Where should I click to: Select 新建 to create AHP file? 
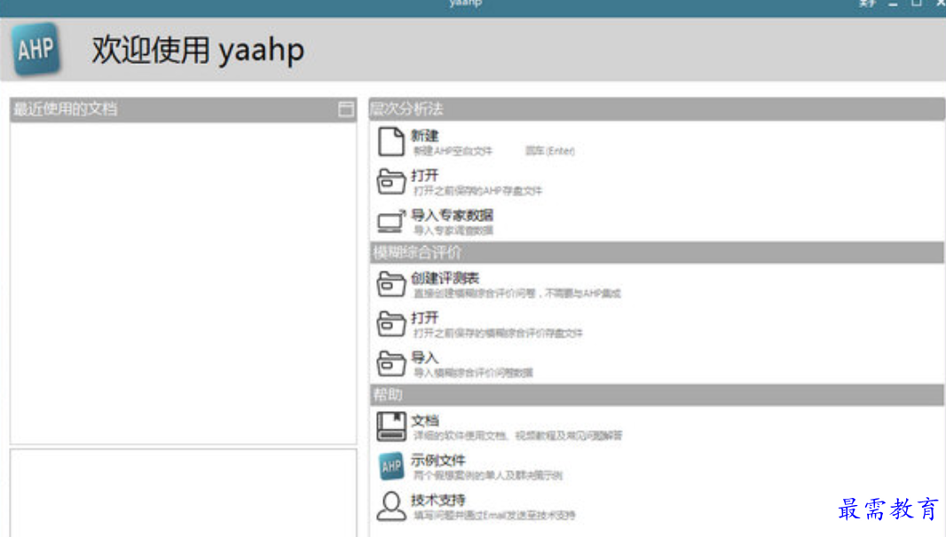pos(425,136)
